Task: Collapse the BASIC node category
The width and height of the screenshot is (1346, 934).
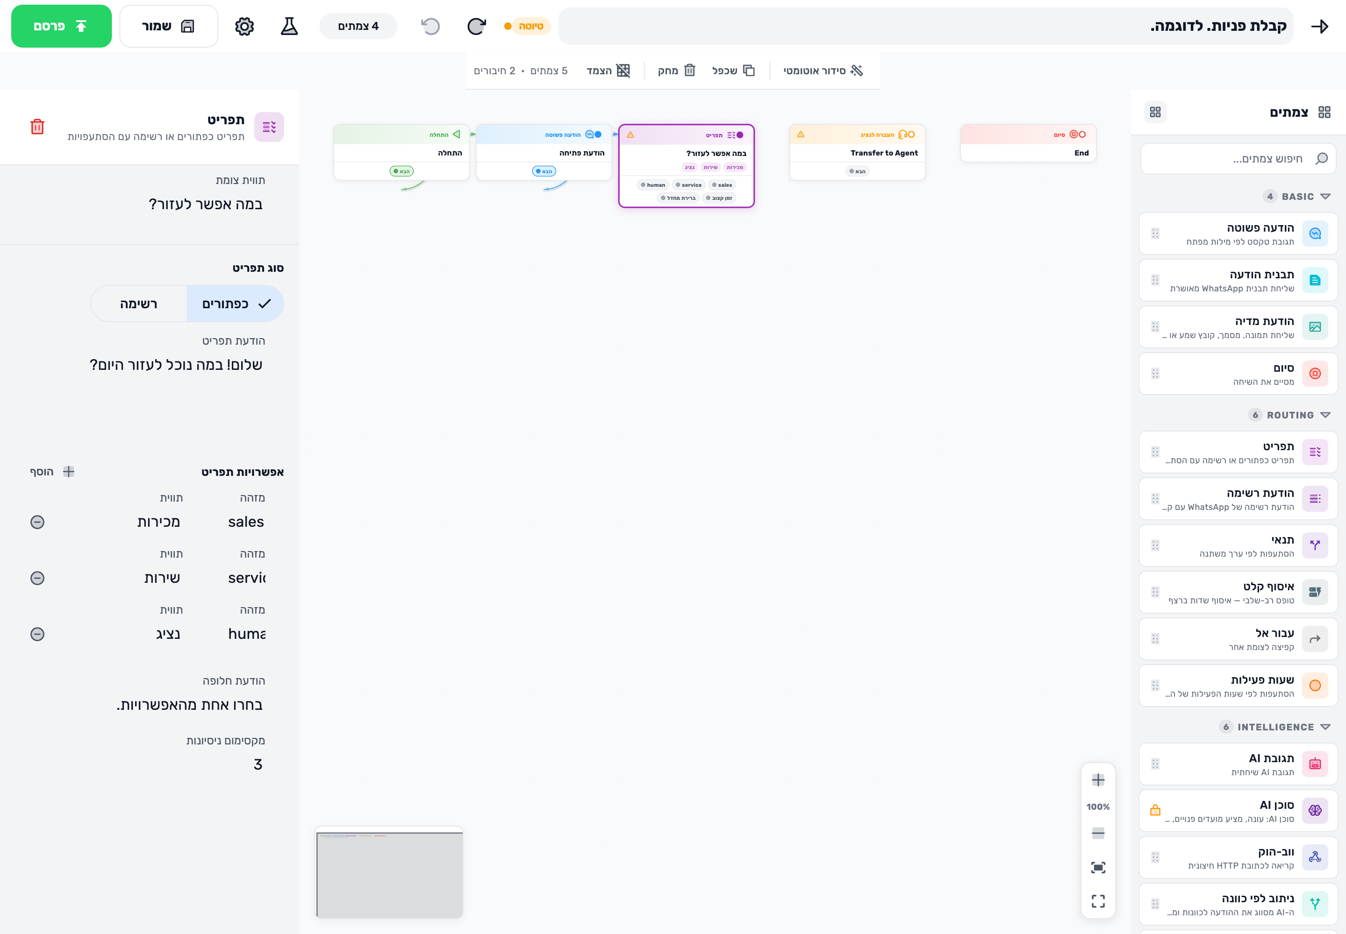Action: [x=1296, y=197]
